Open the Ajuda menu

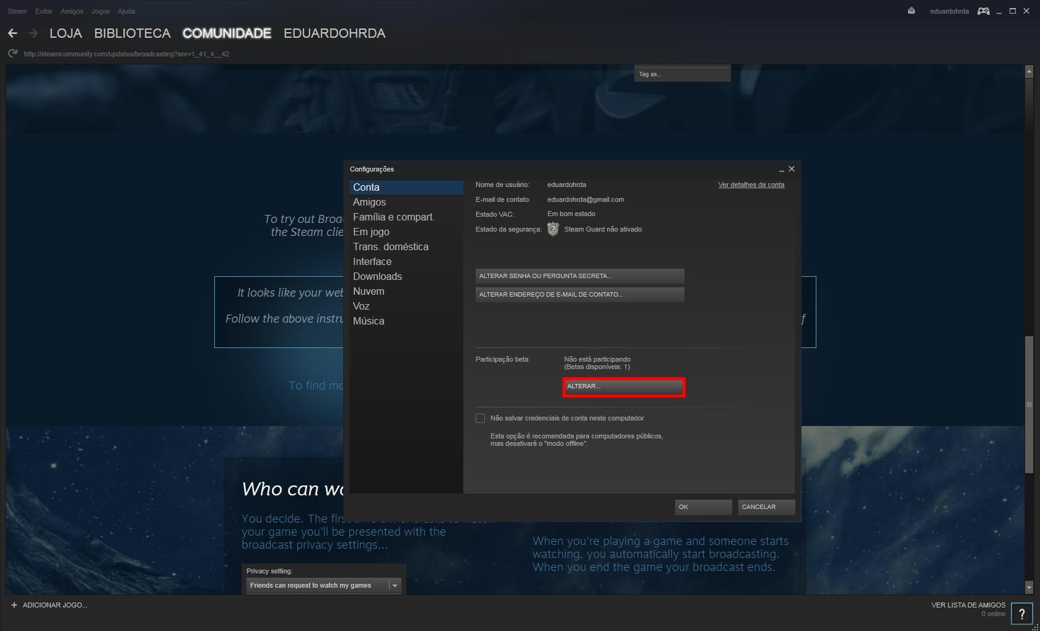click(126, 11)
